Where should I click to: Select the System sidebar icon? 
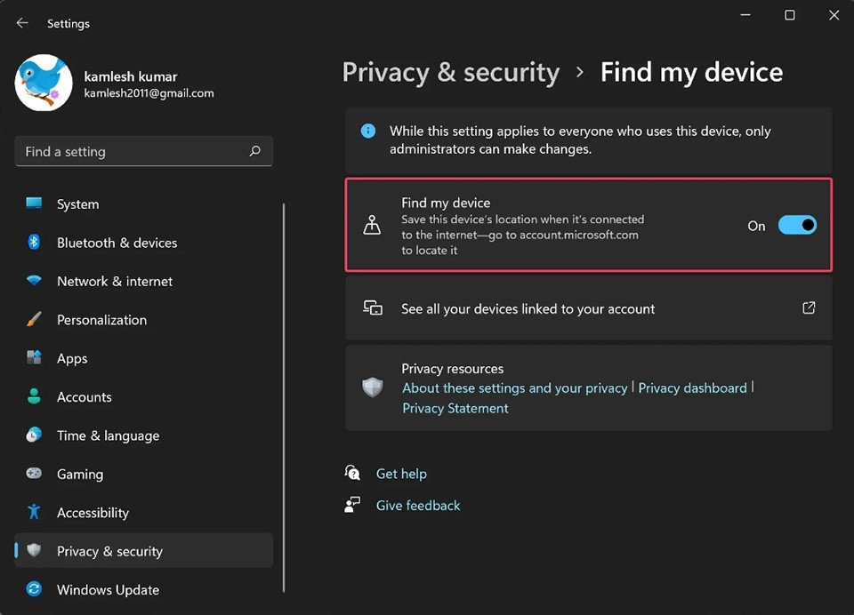[33, 204]
